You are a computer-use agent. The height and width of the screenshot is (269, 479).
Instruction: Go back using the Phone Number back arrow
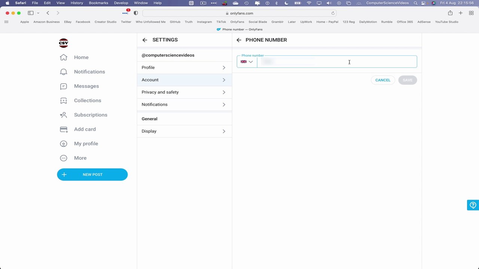(x=239, y=40)
